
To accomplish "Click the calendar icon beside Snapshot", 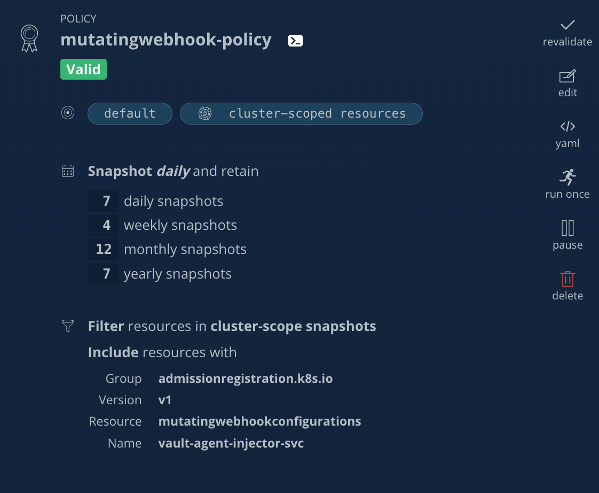I will 68,171.
